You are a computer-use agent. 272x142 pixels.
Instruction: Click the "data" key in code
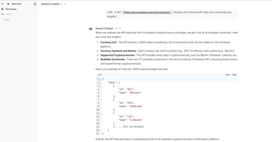111,83
